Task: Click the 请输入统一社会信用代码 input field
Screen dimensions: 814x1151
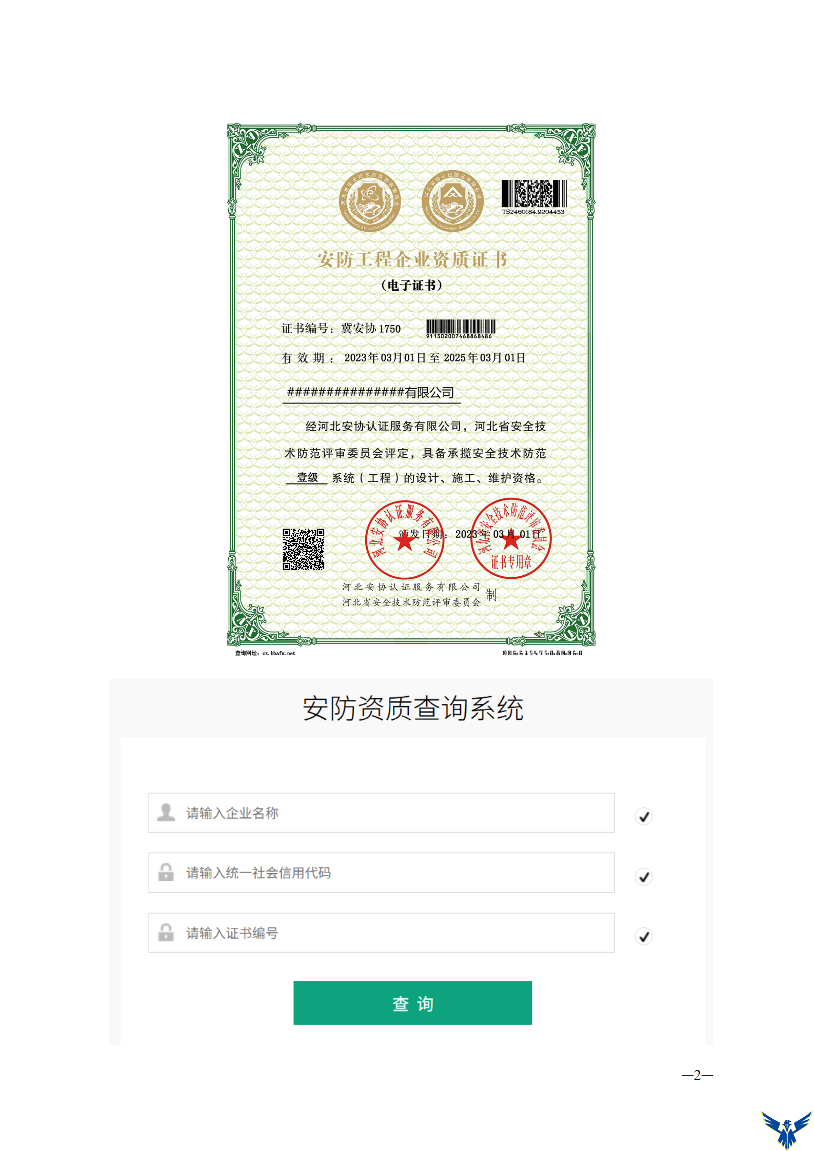Action: click(x=381, y=873)
